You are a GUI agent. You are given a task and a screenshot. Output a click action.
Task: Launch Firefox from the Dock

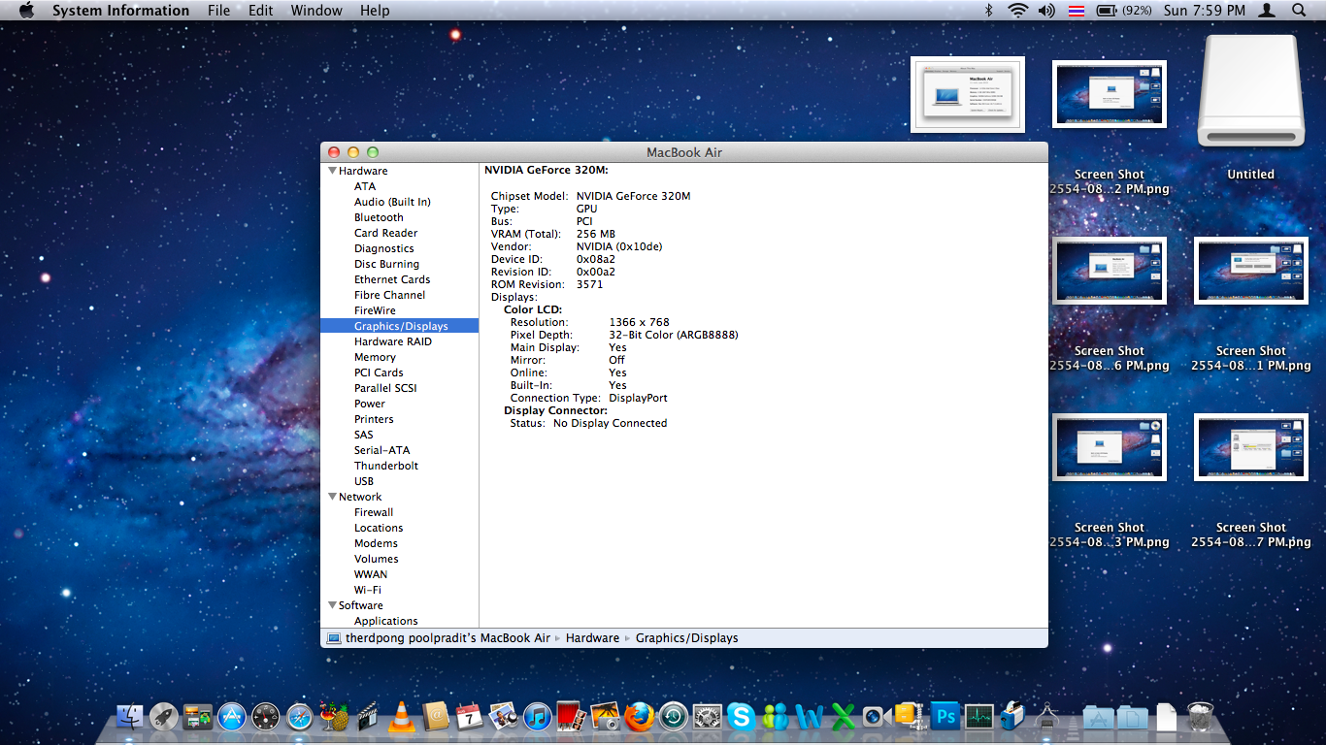pos(639,717)
